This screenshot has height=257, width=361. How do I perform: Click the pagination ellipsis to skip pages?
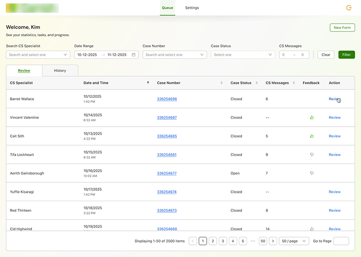253,241
